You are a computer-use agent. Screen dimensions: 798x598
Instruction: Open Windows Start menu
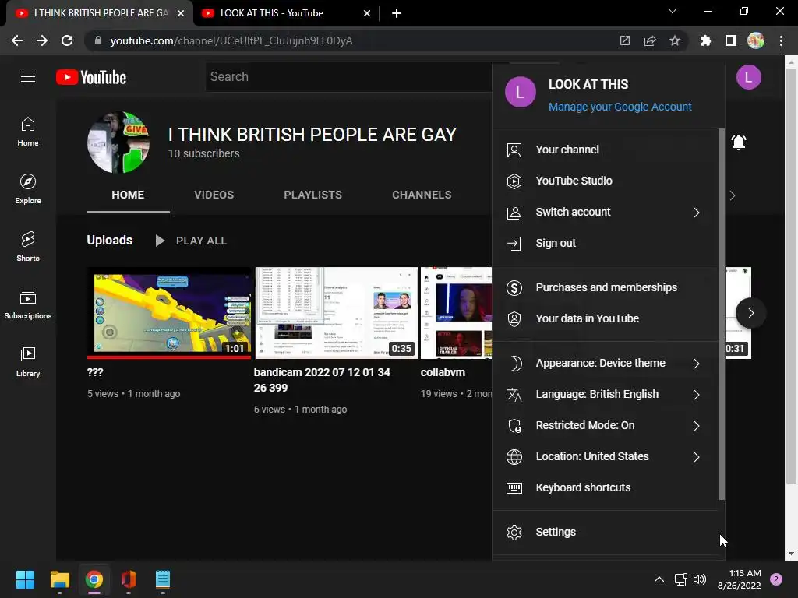tap(25, 579)
